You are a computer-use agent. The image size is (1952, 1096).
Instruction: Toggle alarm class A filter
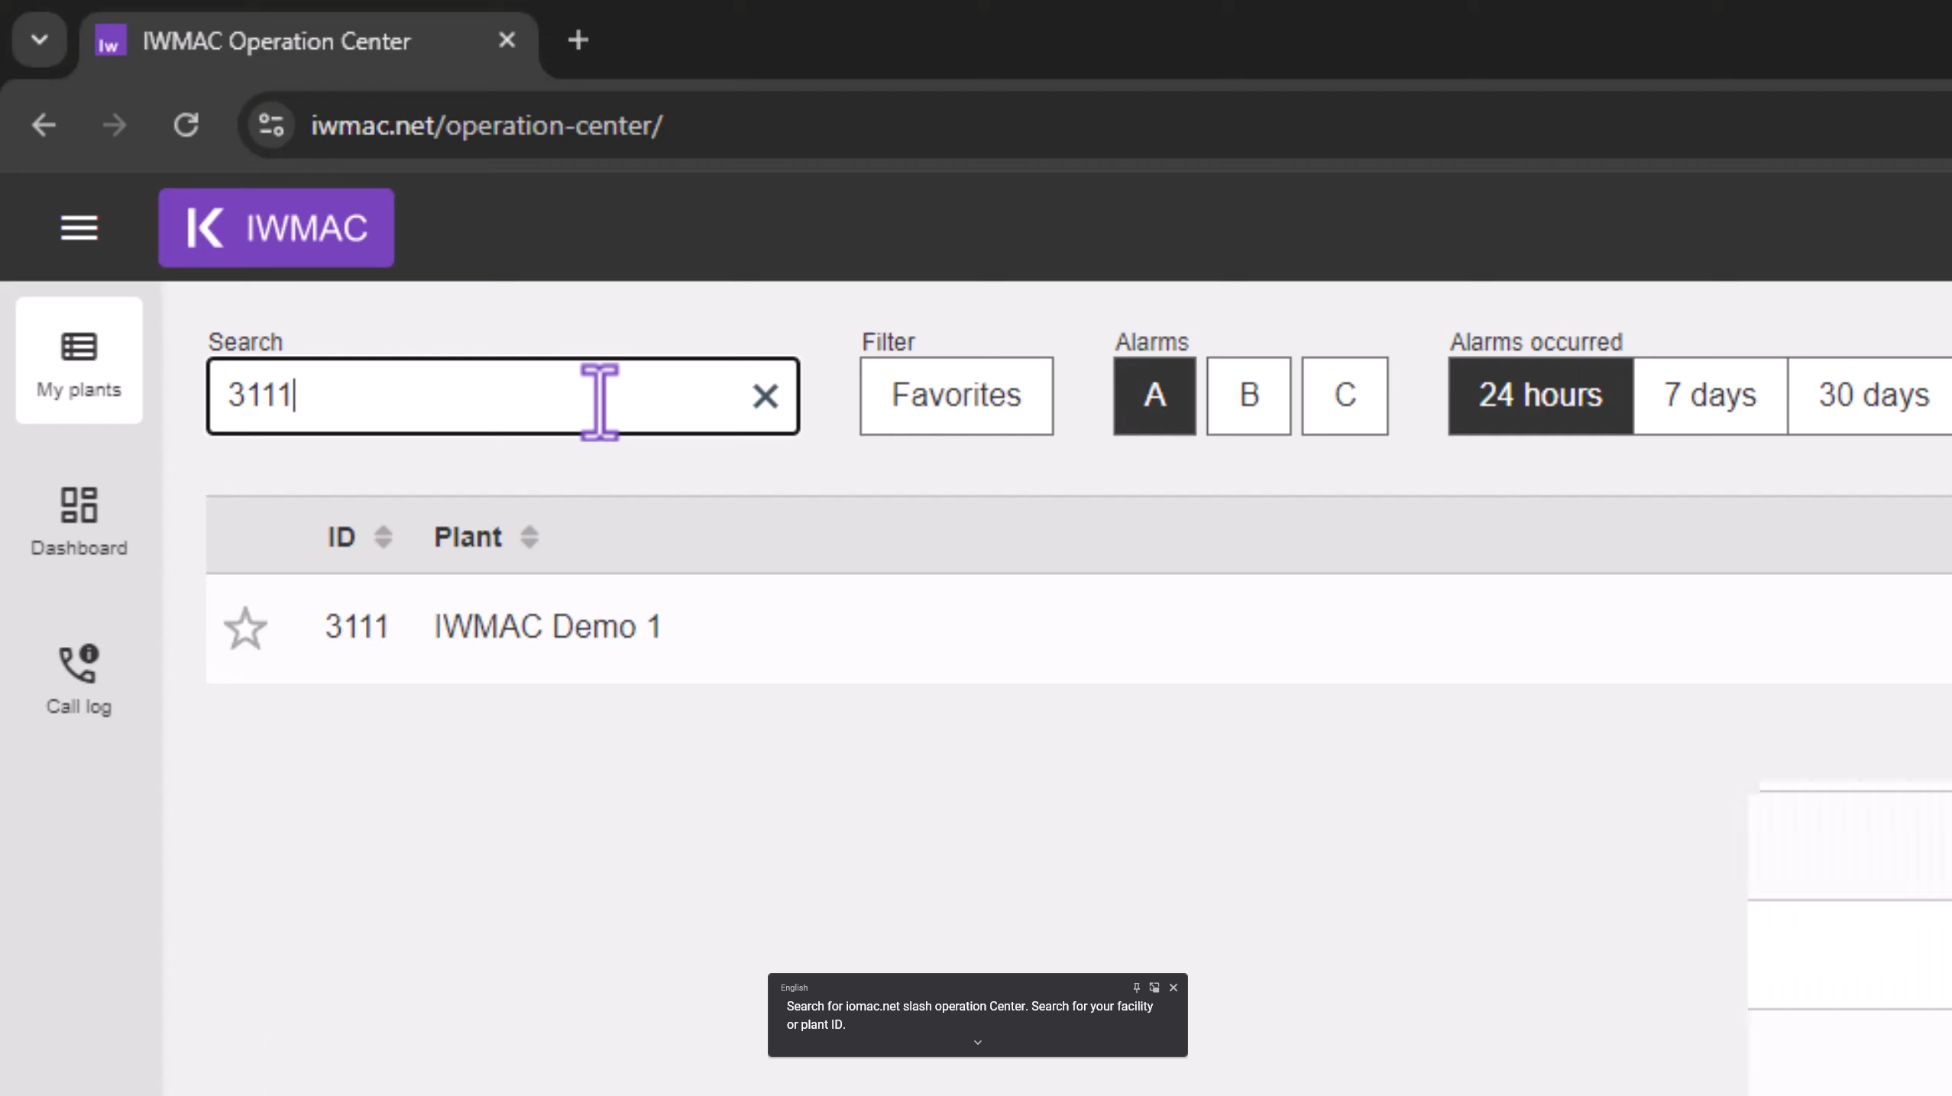tap(1154, 396)
